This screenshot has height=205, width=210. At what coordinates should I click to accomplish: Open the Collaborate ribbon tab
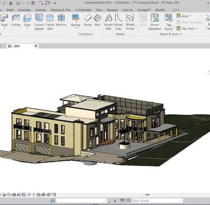[83, 10]
